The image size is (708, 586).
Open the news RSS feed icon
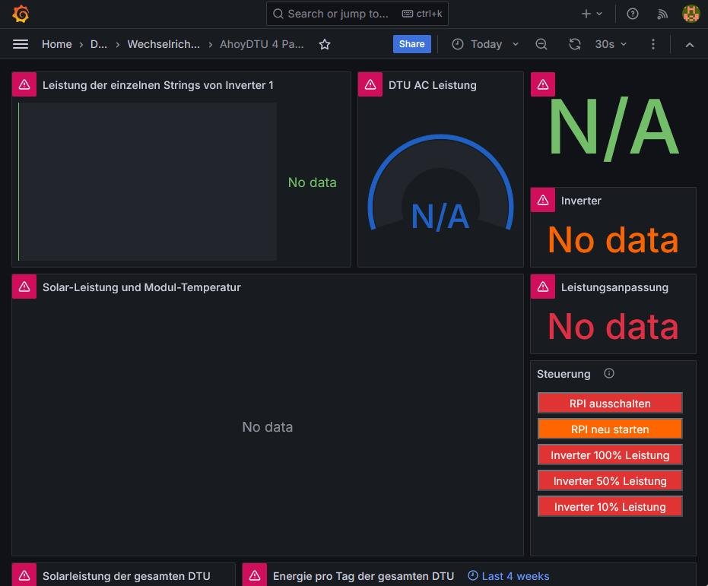[662, 14]
